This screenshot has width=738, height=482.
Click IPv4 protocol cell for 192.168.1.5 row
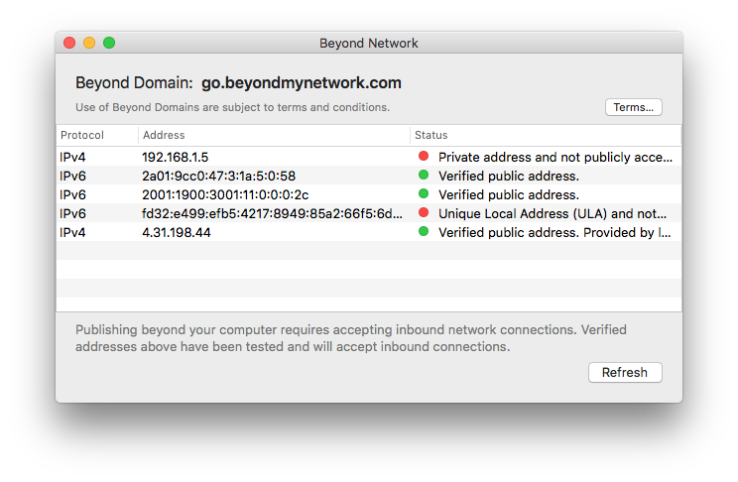tap(72, 158)
